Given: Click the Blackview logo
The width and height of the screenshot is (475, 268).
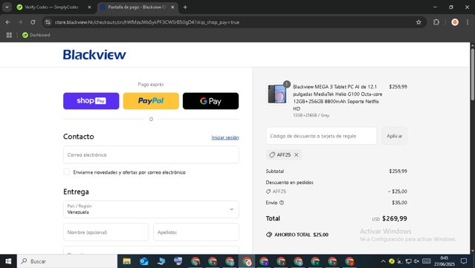Looking at the screenshot, I should click(94, 55).
